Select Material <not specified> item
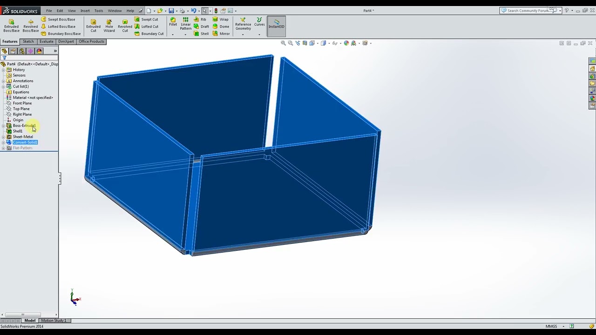596x335 pixels. tap(33, 98)
